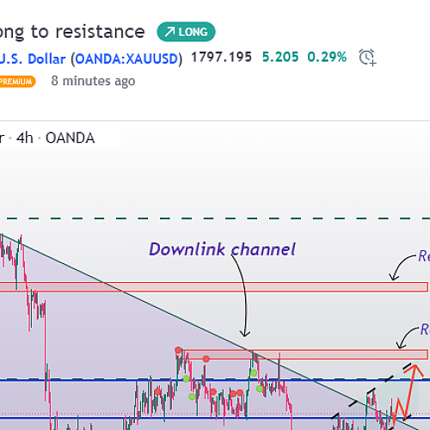This screenshot has width=430, height=430.
Task: Click the alarm clock add-alert icon
Action: pyautogui.click(x=367, y=58)
